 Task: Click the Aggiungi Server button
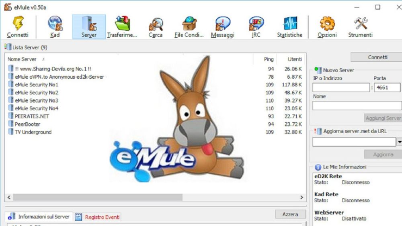click(x=383, y=118)
